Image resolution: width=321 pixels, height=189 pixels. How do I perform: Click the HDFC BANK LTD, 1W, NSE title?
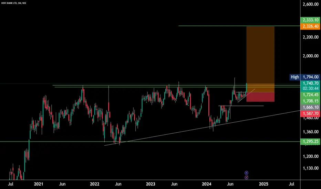14,3
